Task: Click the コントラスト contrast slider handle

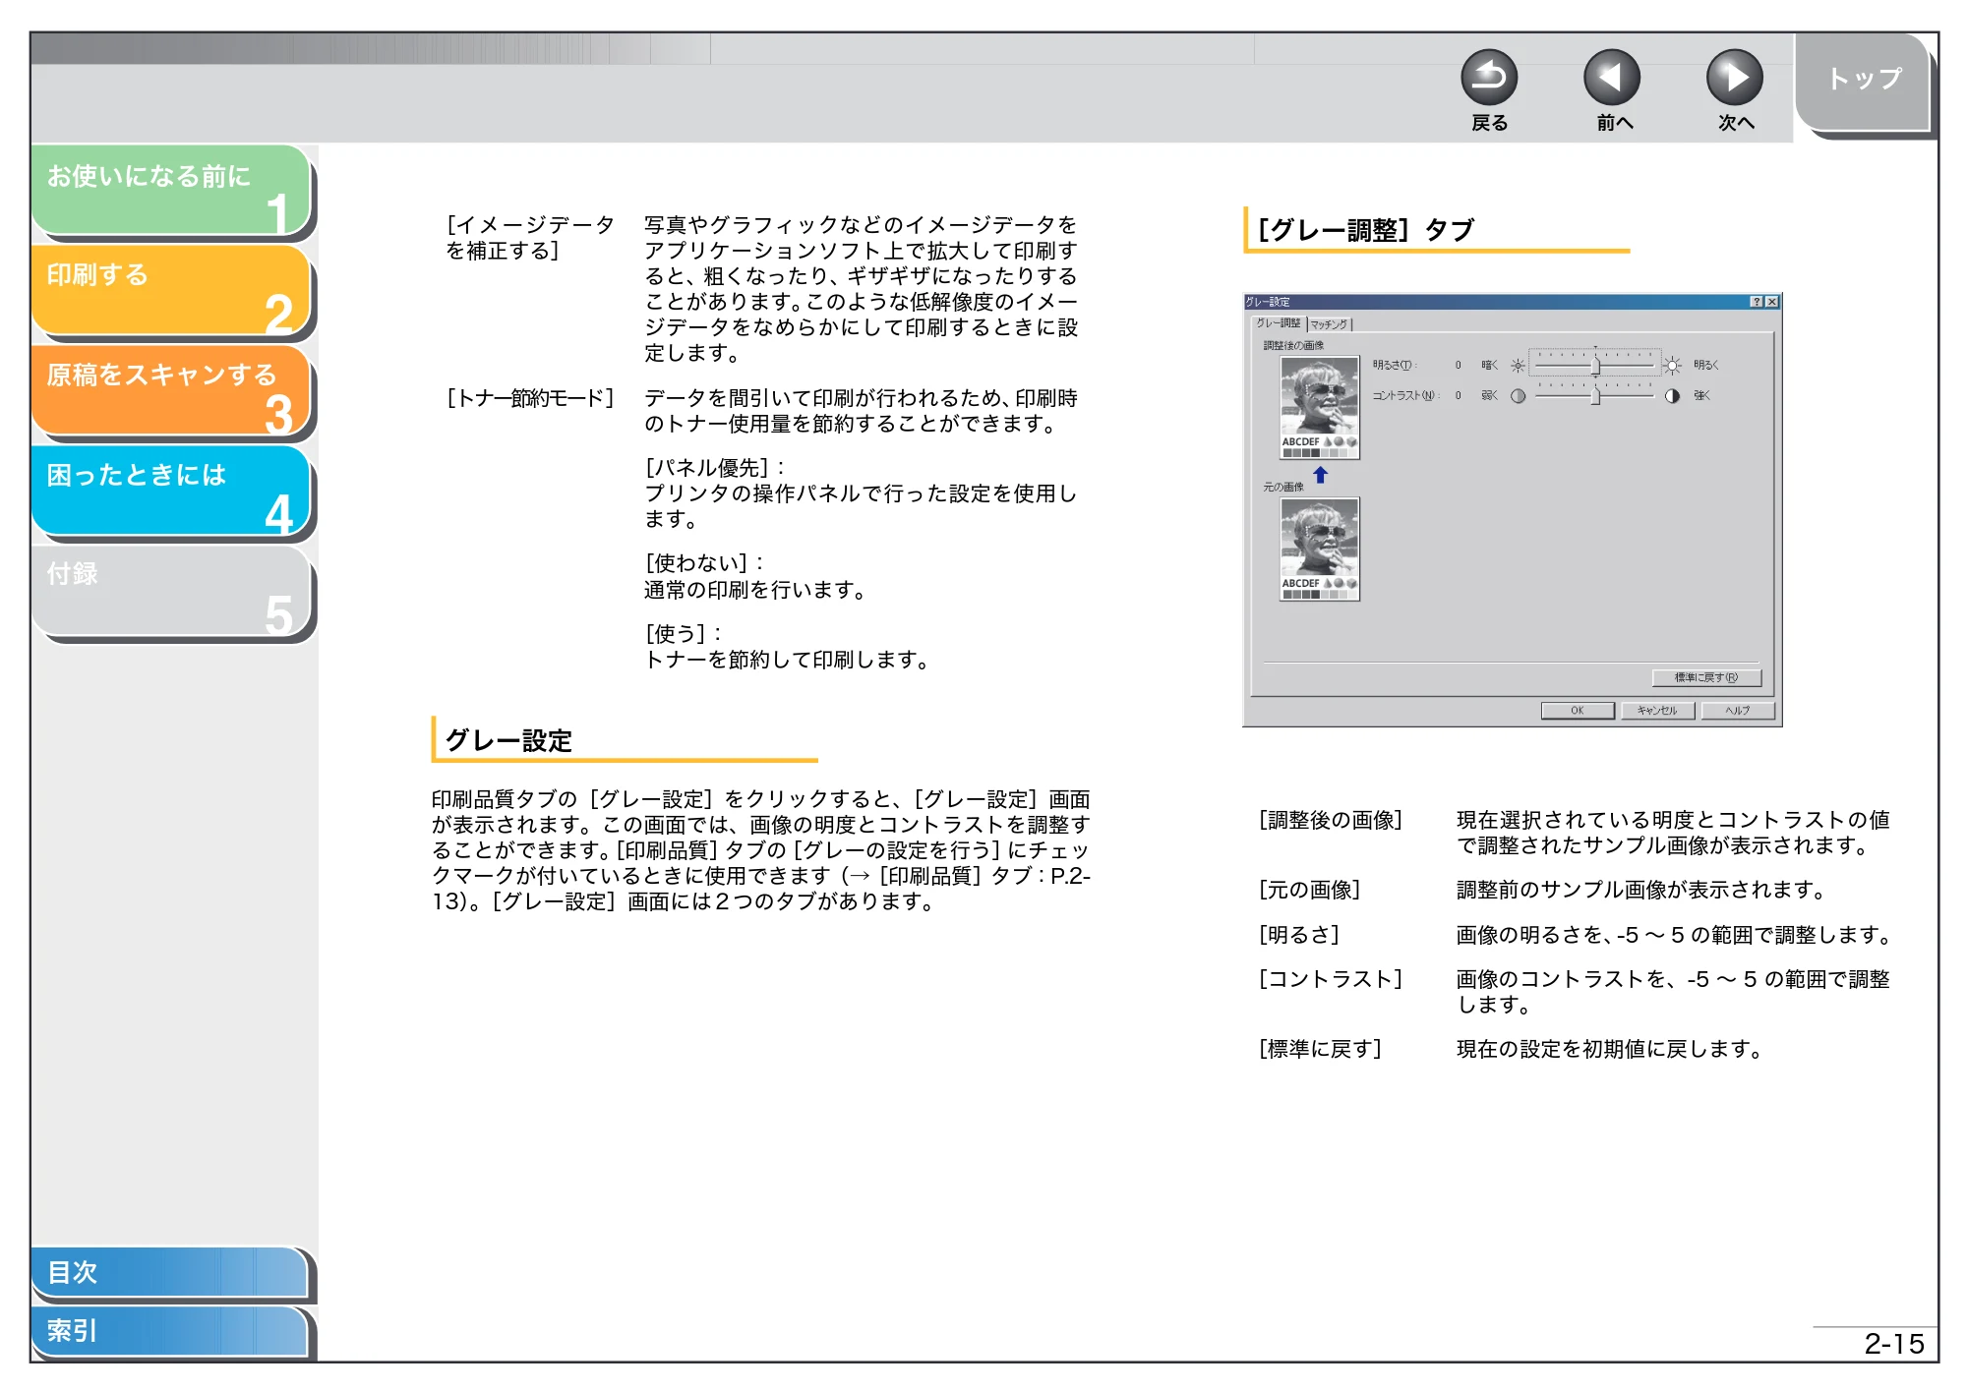Action: (1595, 396)
